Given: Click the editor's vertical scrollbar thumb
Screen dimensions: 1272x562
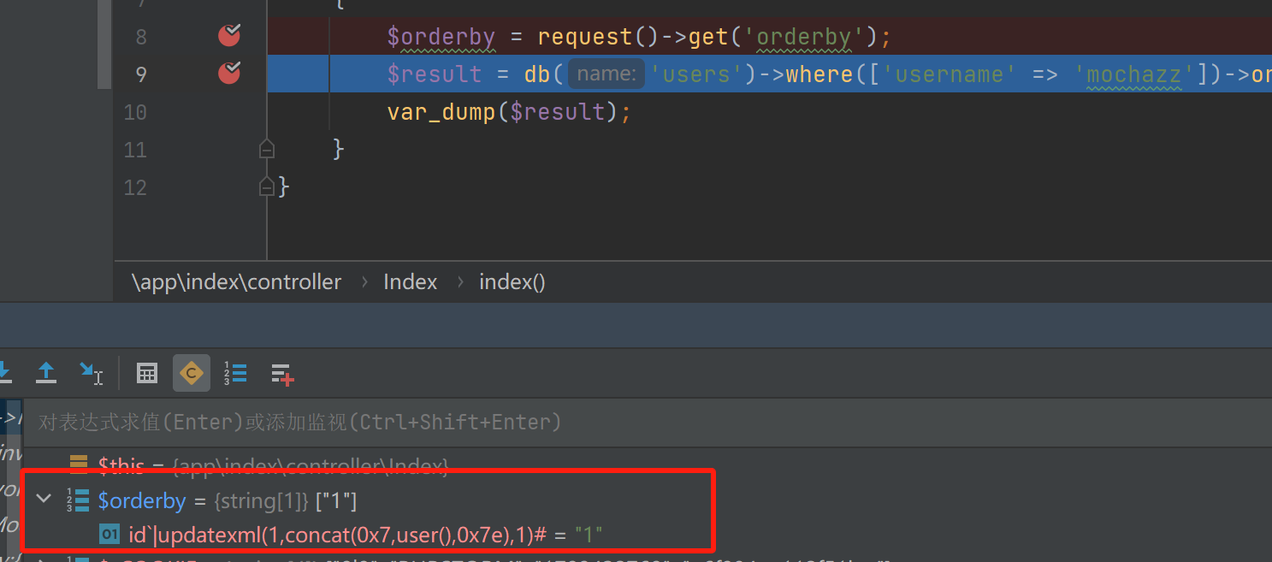Looking at the screenshot, I should click(104, 43).
